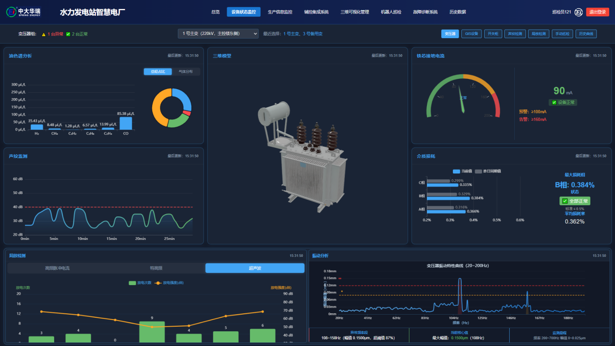
Task: Switch to 气体分布 chart view
Action: (x=185, y=72)
